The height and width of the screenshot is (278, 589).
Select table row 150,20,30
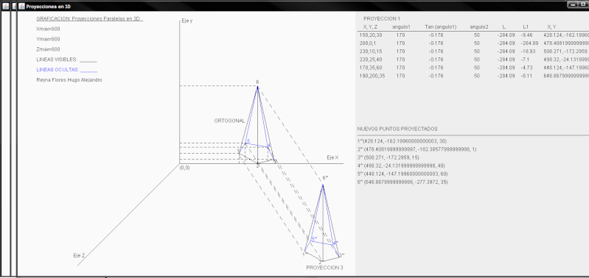473,35
